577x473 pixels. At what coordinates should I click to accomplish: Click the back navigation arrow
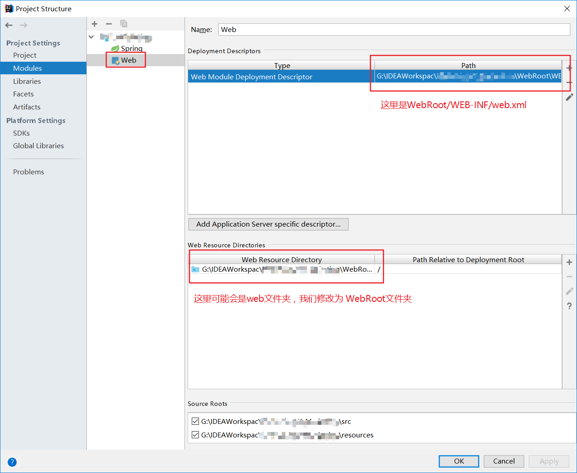point(9,25)
